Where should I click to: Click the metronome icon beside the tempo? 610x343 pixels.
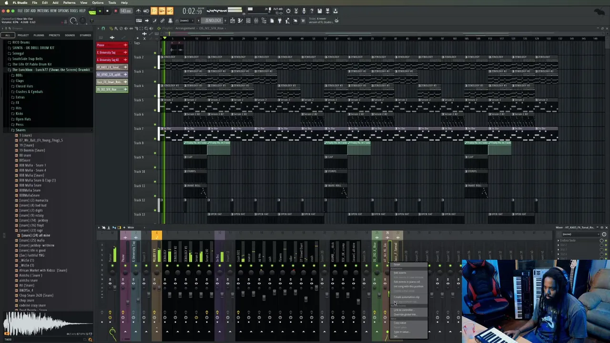pos(138,10)
